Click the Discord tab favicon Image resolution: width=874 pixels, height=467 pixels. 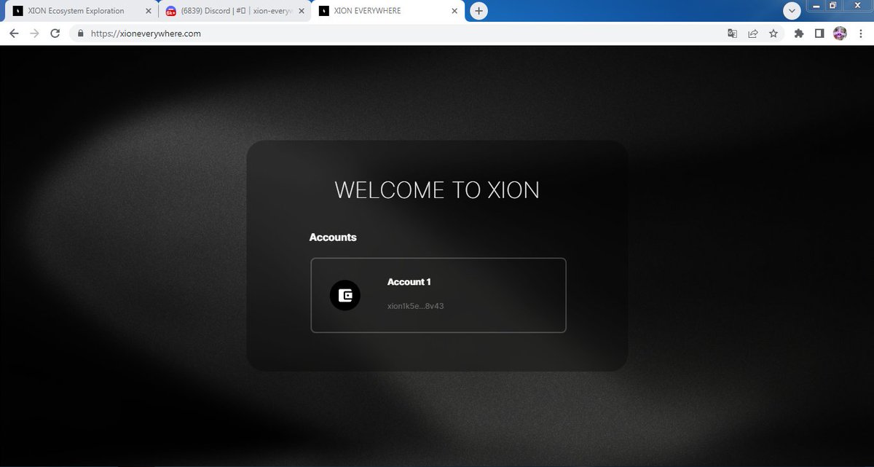coord(171,12)
